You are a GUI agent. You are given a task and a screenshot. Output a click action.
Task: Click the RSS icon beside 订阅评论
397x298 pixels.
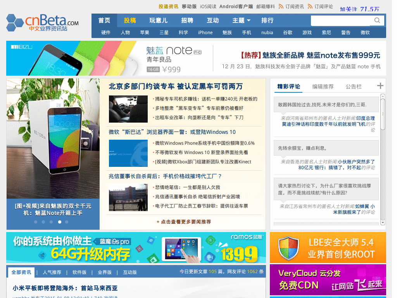(x=310, y=6)
